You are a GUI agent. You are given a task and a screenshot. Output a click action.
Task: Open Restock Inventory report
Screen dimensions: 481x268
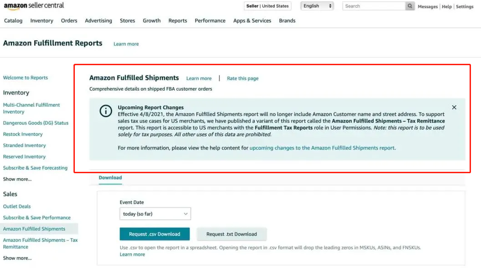(x=23, y=134)
